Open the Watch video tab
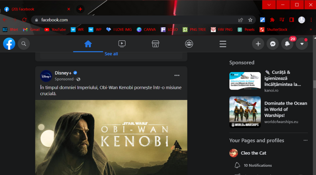Viewport: 316px width, 175px height. (x=122, y=44)
